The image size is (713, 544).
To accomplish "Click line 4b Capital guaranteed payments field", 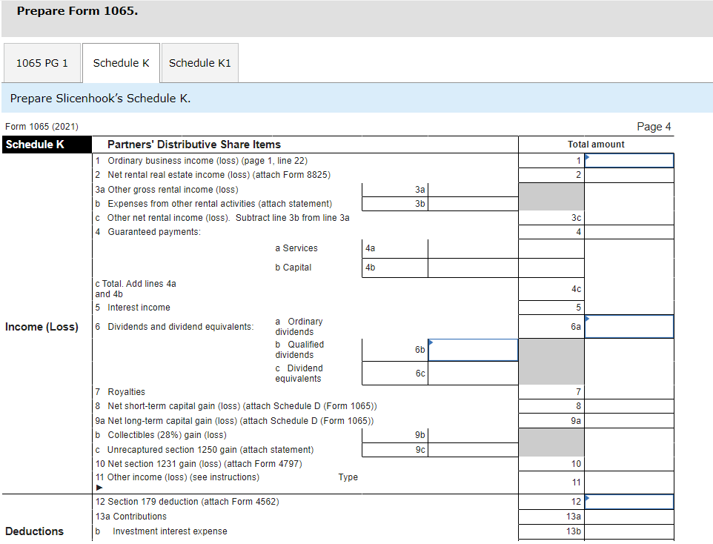I will [473, 268].
